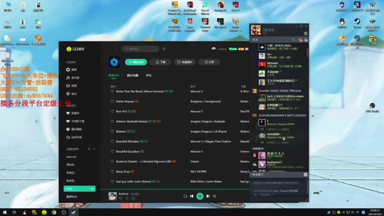Click the playback progress bar
This screenshot has height=216, width=384.
(175, 190)
